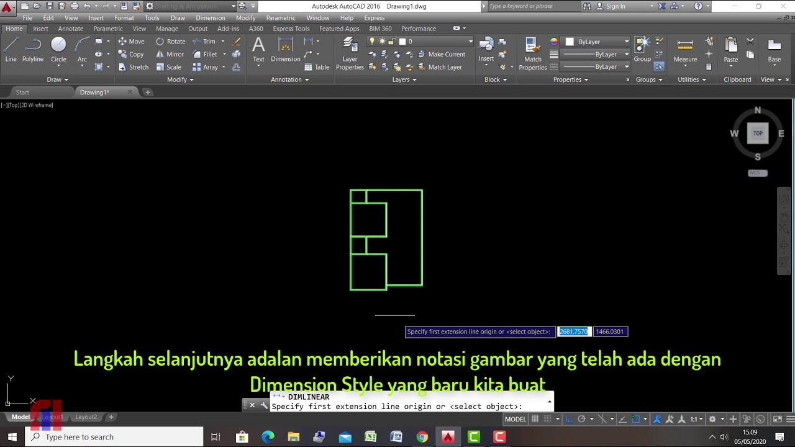Viewport: 795px width, 447px height.
Task: Open Layer Properties manager
Action: pyautogui.click(x=350, y=53)
